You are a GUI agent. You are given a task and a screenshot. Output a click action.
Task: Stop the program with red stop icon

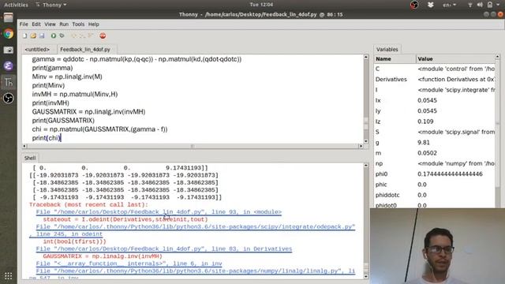click(x=103, y=35)
